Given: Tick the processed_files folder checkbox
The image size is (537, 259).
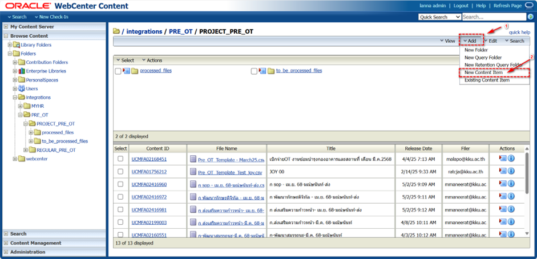Looking at the screenshot, I should coord(118,71).
